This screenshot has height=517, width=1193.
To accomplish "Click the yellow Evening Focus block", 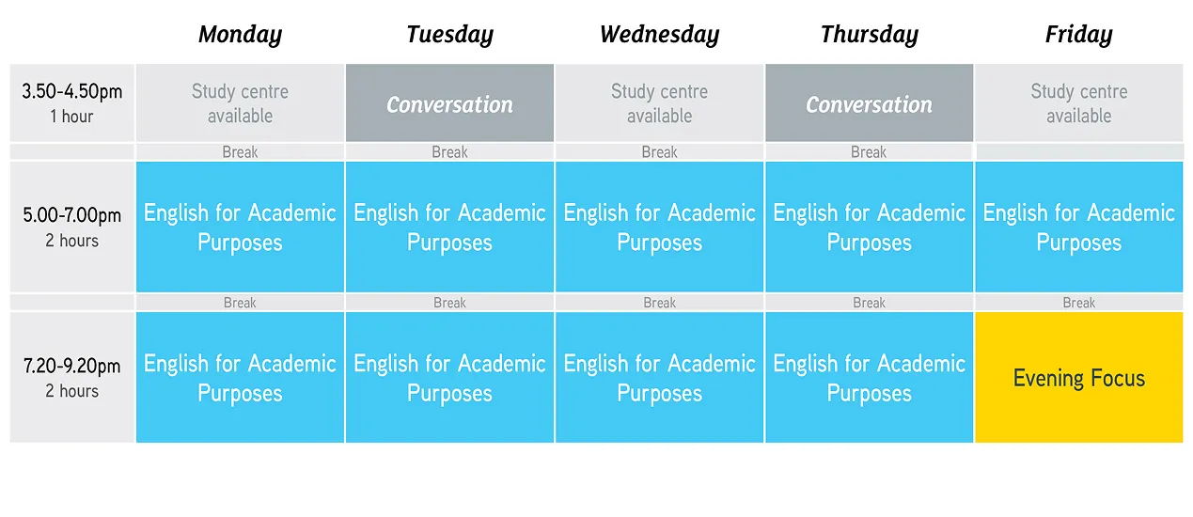I will coord(1078,378).
